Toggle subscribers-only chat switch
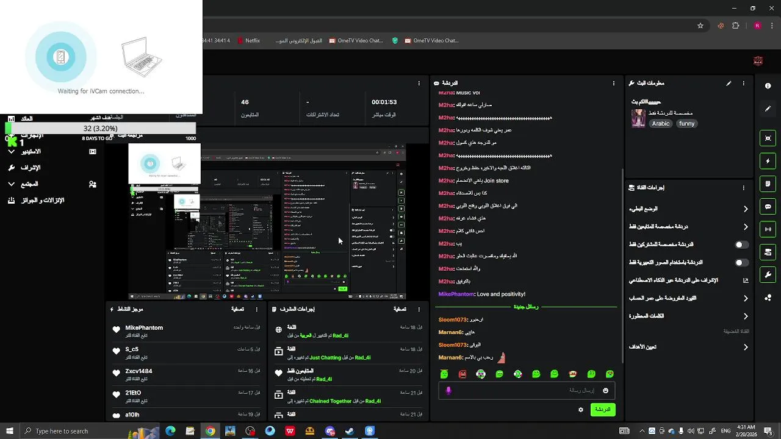The width and height of the screenshot is (781, 439). point(741,244)
